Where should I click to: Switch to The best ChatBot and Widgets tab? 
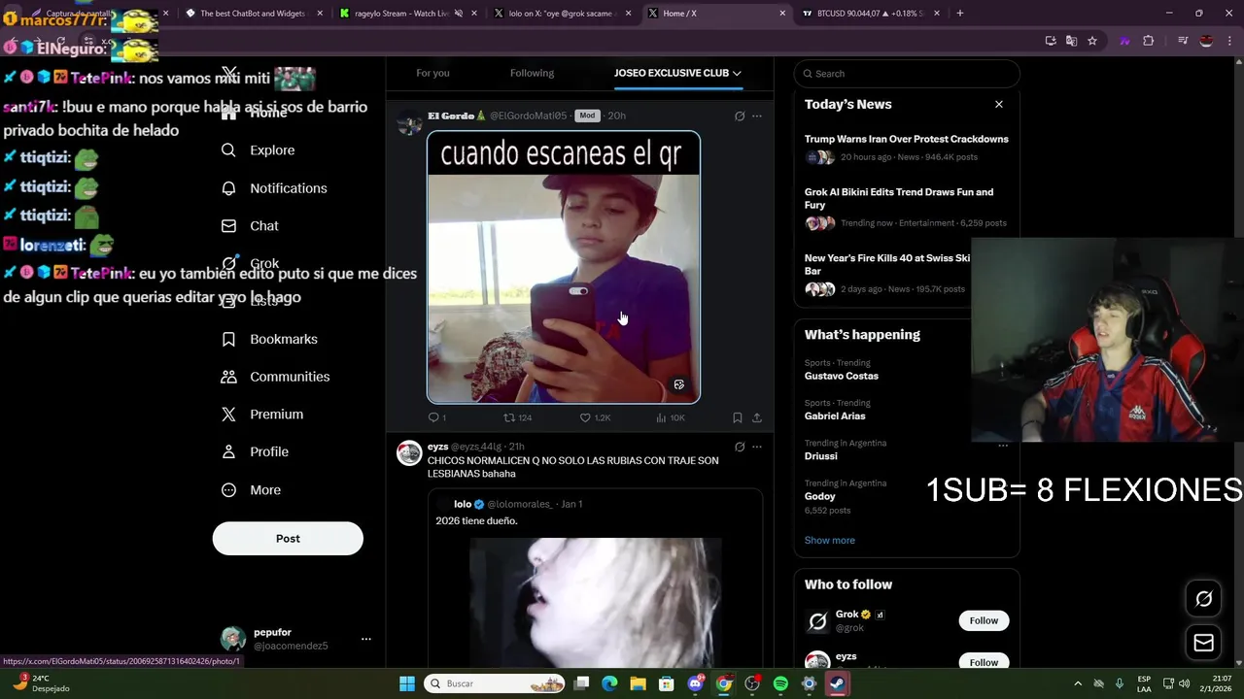[x=253, y=14]
